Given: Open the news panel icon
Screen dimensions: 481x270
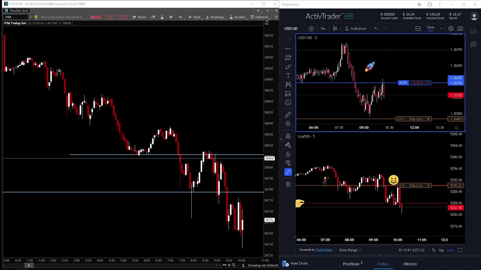Looking at the screenshot, I should tap(473, 44).
